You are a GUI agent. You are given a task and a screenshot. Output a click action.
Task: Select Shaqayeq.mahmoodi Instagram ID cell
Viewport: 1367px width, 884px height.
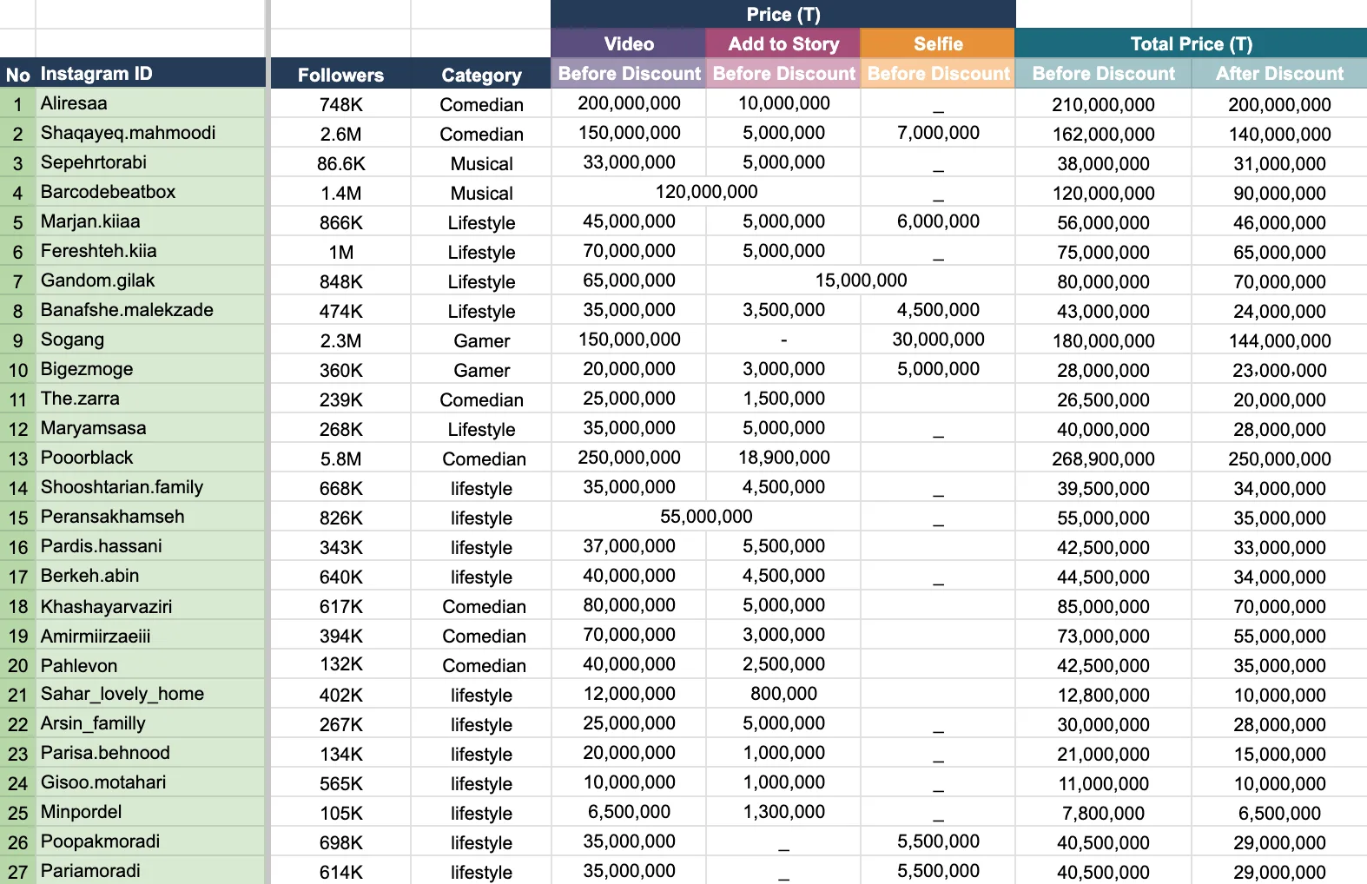tap(150, 133)
